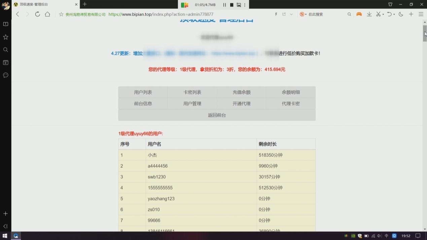Reload the current page

(x=37, y=14)
